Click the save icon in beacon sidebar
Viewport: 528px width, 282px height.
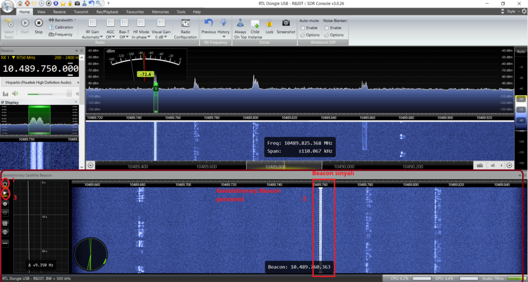[5, 223]
